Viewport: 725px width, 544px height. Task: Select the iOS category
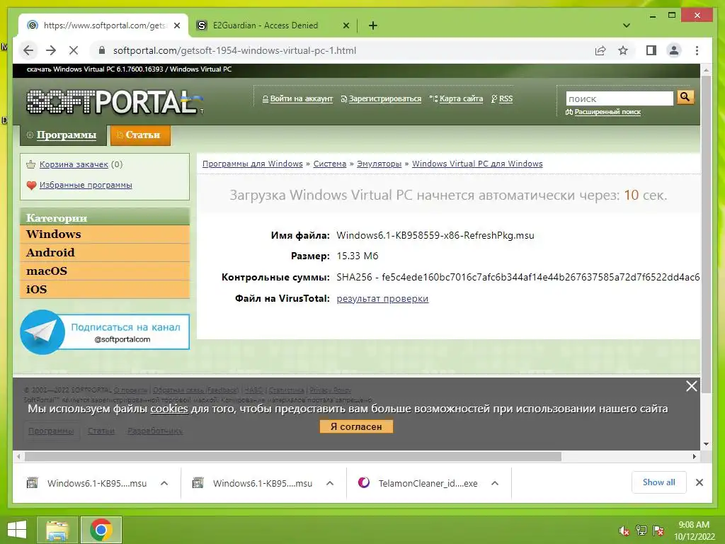coord(105,290)
